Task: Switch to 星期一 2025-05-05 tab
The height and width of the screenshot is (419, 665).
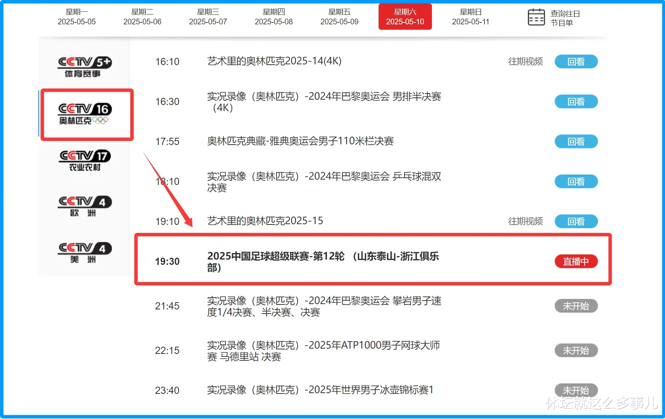Action: (77, 17)
